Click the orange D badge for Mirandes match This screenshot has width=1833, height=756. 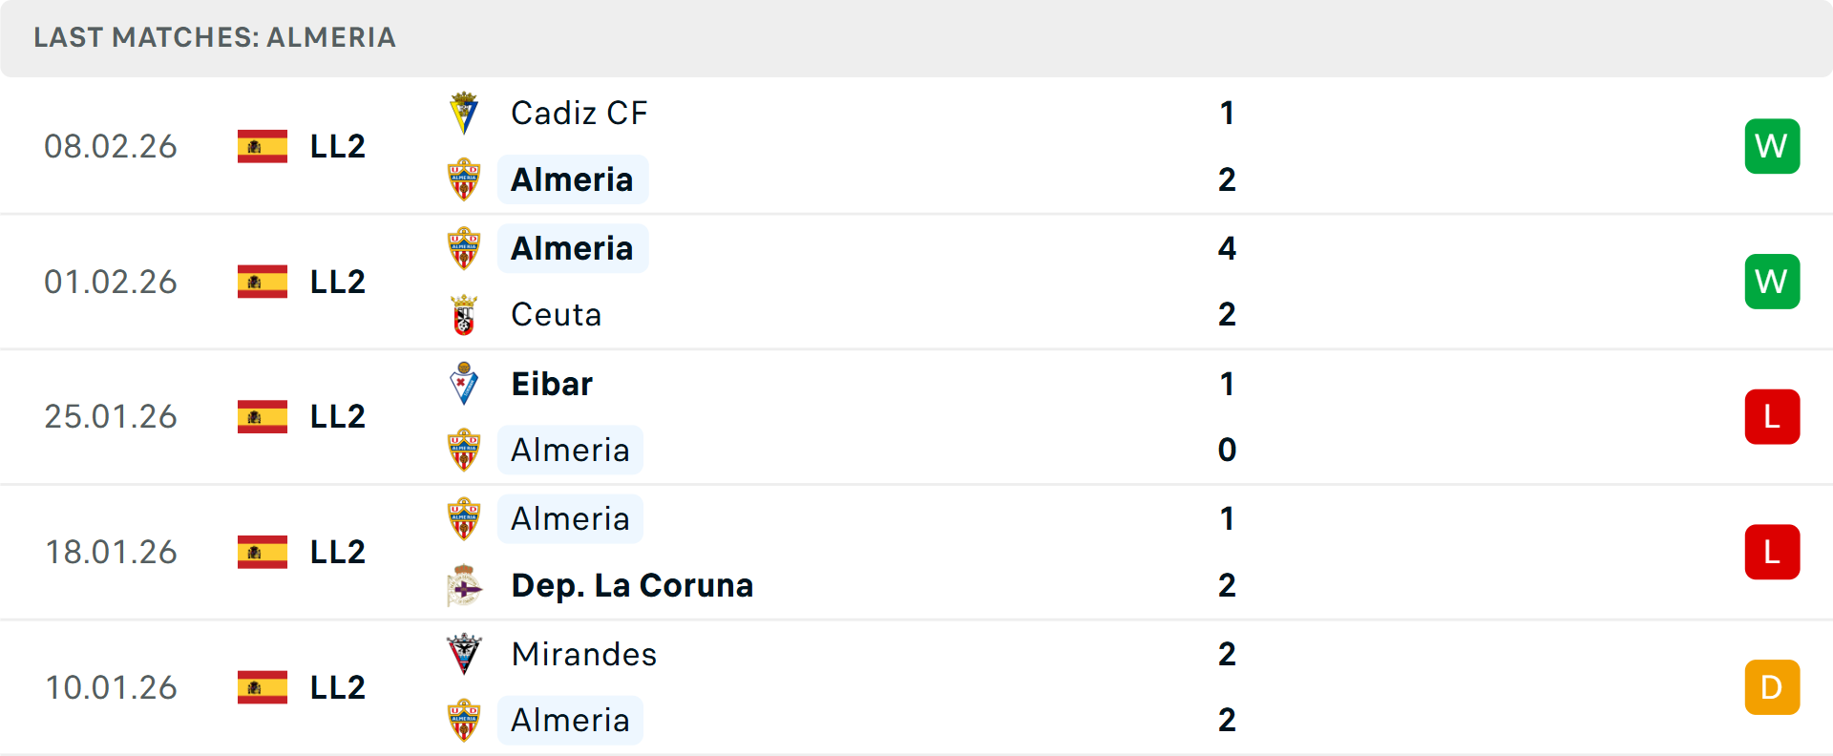pos(1772,687)
